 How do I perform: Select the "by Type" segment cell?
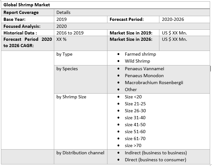(x=64, y=54)
